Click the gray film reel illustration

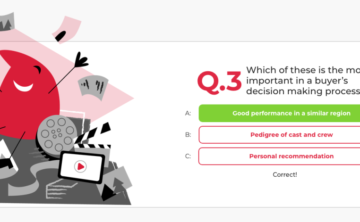pyautogui.click(x=57, y=134)
